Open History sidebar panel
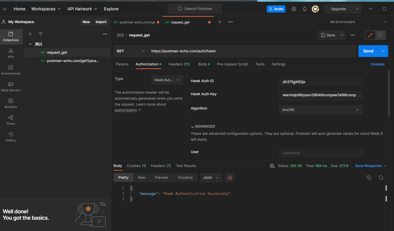The height and width of the screenshot is (231, 394). [x=11, y=137]
